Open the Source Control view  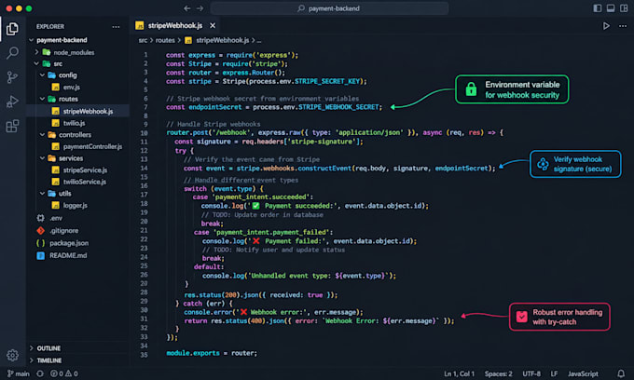12,77
